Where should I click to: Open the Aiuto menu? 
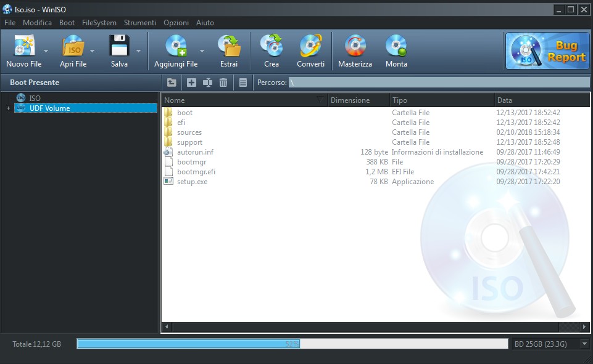[205, 23]
